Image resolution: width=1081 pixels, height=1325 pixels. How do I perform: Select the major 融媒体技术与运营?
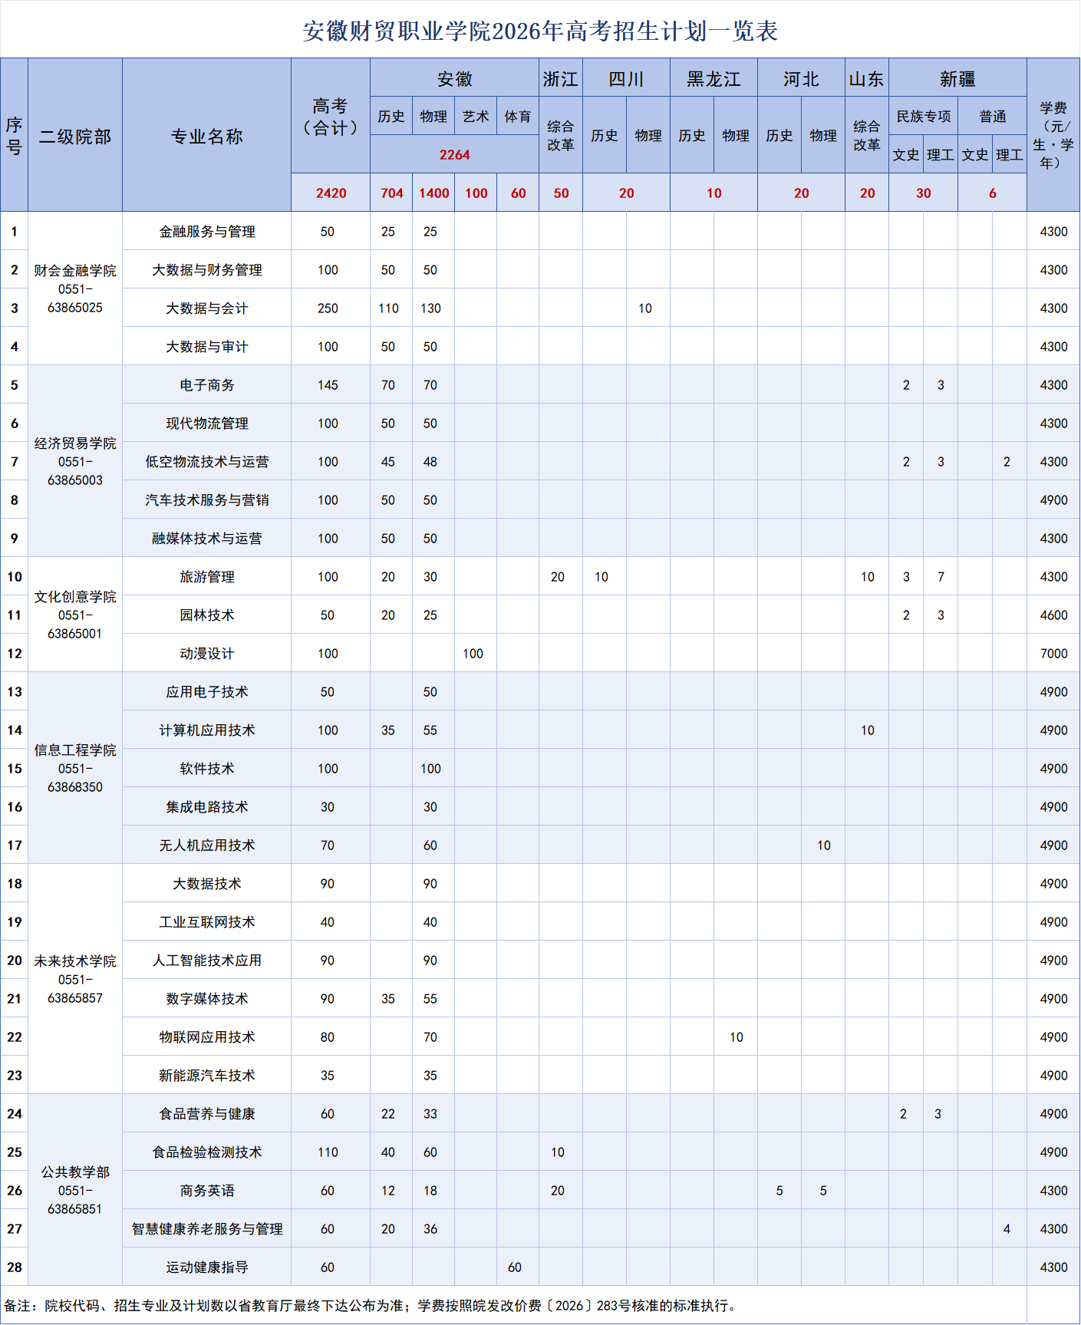[x=206, y=538]
